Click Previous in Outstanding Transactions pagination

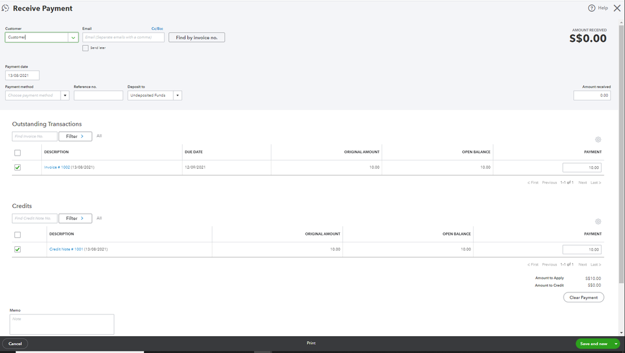click(x=549, y=182)
